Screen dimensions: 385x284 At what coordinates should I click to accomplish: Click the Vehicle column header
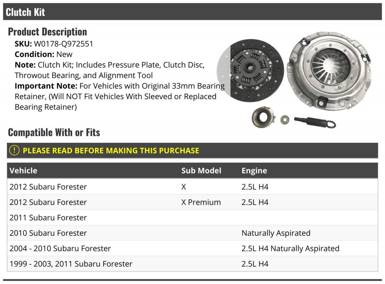[23, 171]
